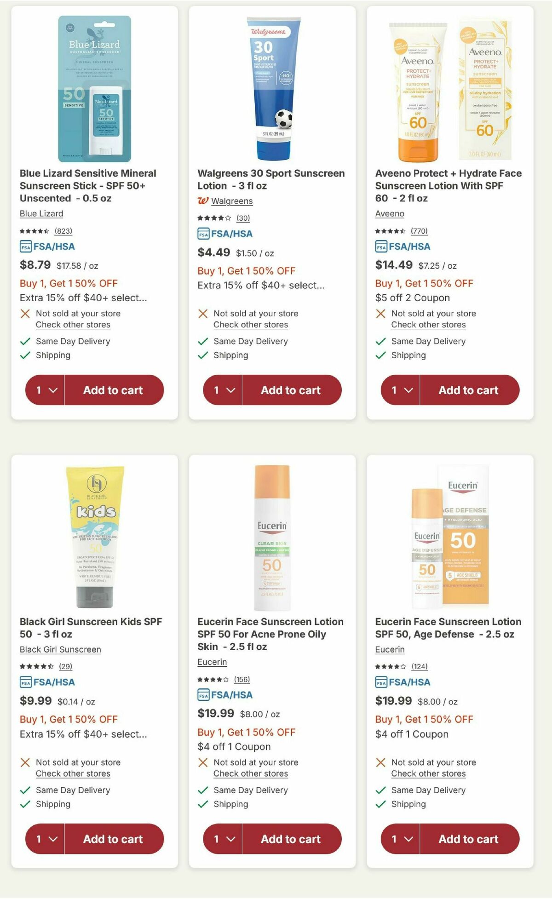Click the FSA/HSA icon under Eucerin Acne Prone lotion

(203, 695)
